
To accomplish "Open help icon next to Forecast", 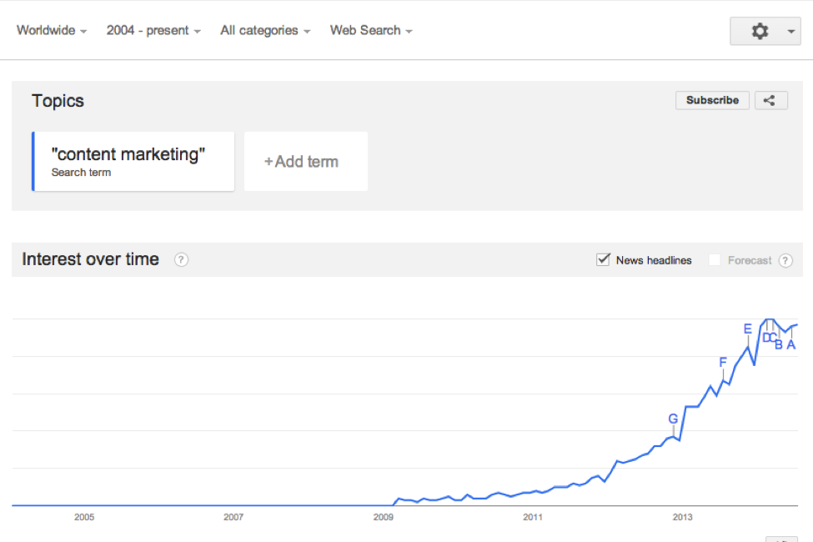I will [x=785, y=260].
